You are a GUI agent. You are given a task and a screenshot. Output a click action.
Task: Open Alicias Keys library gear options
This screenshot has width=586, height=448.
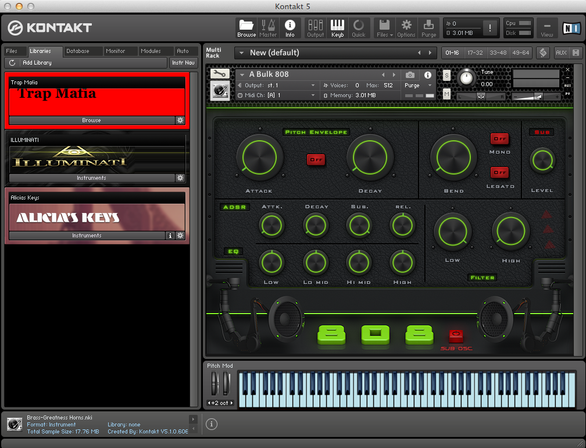180,235
